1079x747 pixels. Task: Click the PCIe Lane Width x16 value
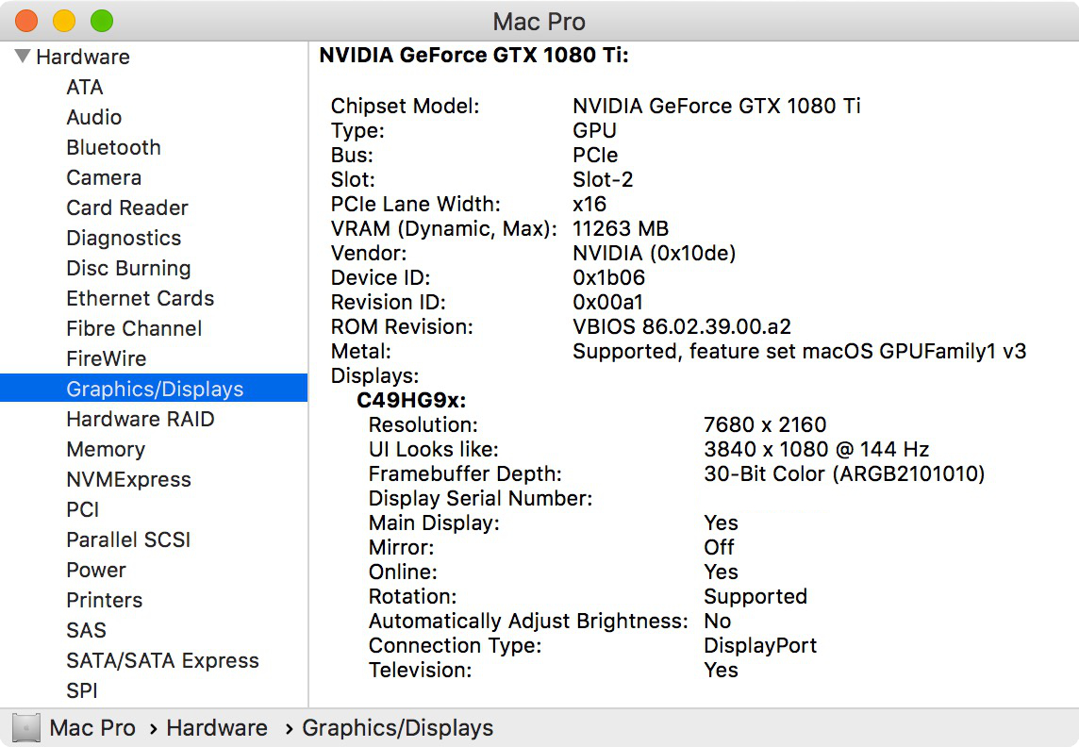coord(589,205)
